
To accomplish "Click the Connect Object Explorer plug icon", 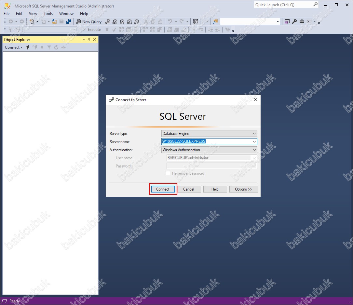I will pos(28,47).
